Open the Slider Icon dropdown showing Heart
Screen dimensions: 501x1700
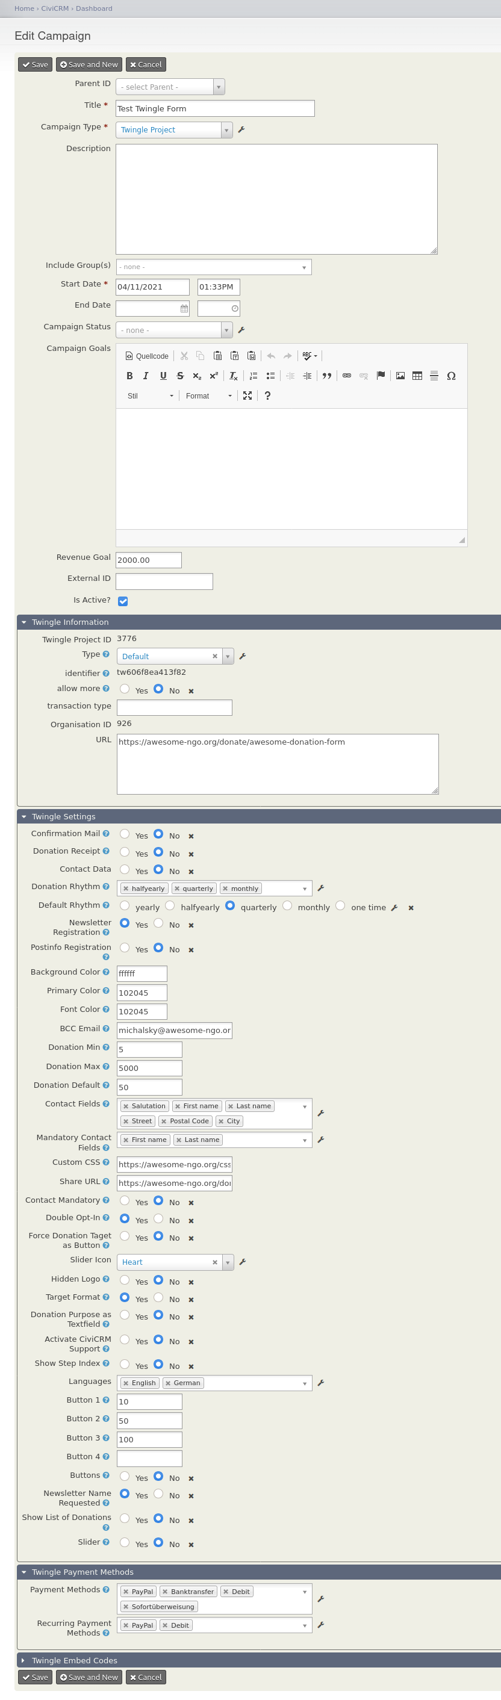(x=175, y=1262)
